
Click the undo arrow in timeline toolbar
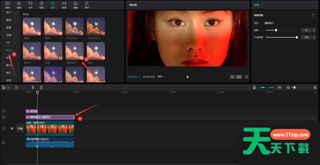tap(16, 87)
